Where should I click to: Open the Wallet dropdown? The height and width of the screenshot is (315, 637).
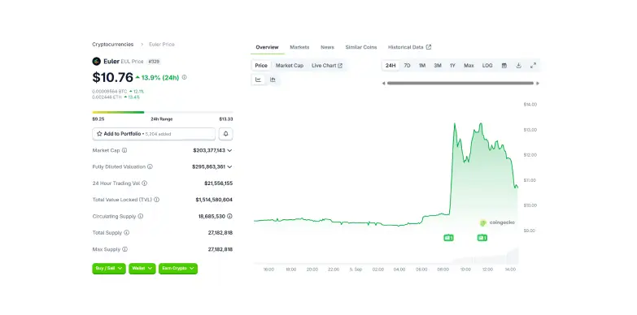coord(142,269)
